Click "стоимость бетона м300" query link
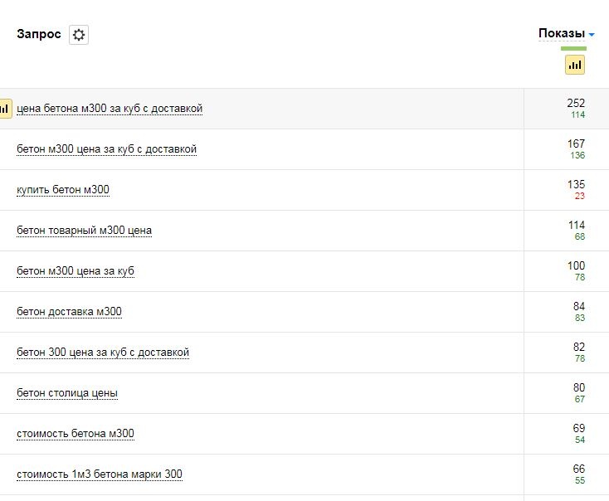609x501 pixels. pos(76,434)
